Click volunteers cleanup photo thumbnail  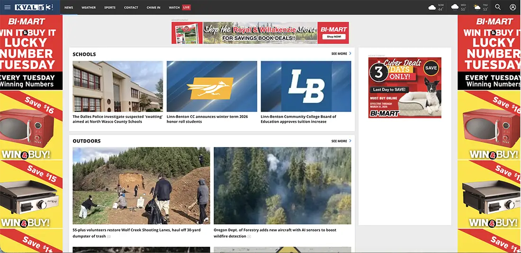pos(141,186)
